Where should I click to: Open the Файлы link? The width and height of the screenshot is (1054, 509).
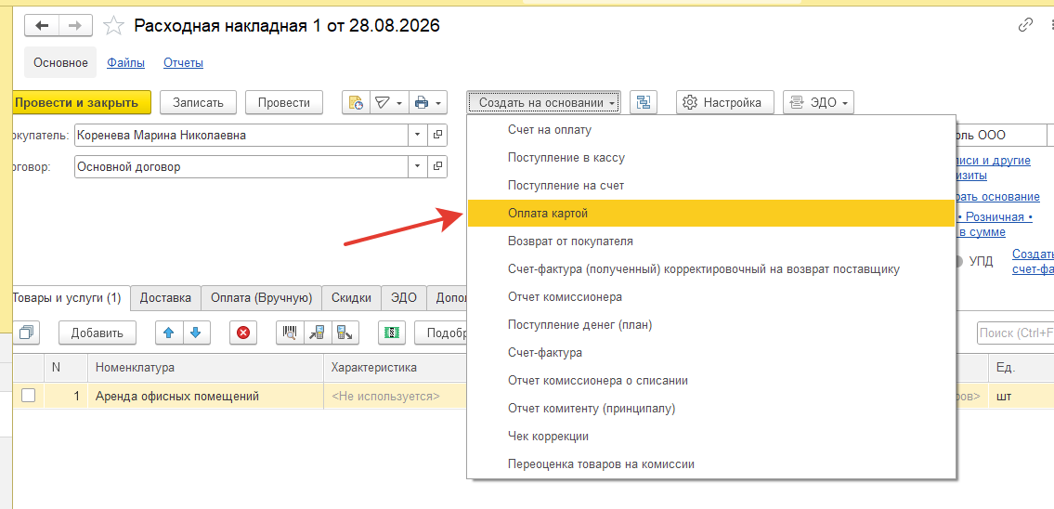tap(125, 63)
